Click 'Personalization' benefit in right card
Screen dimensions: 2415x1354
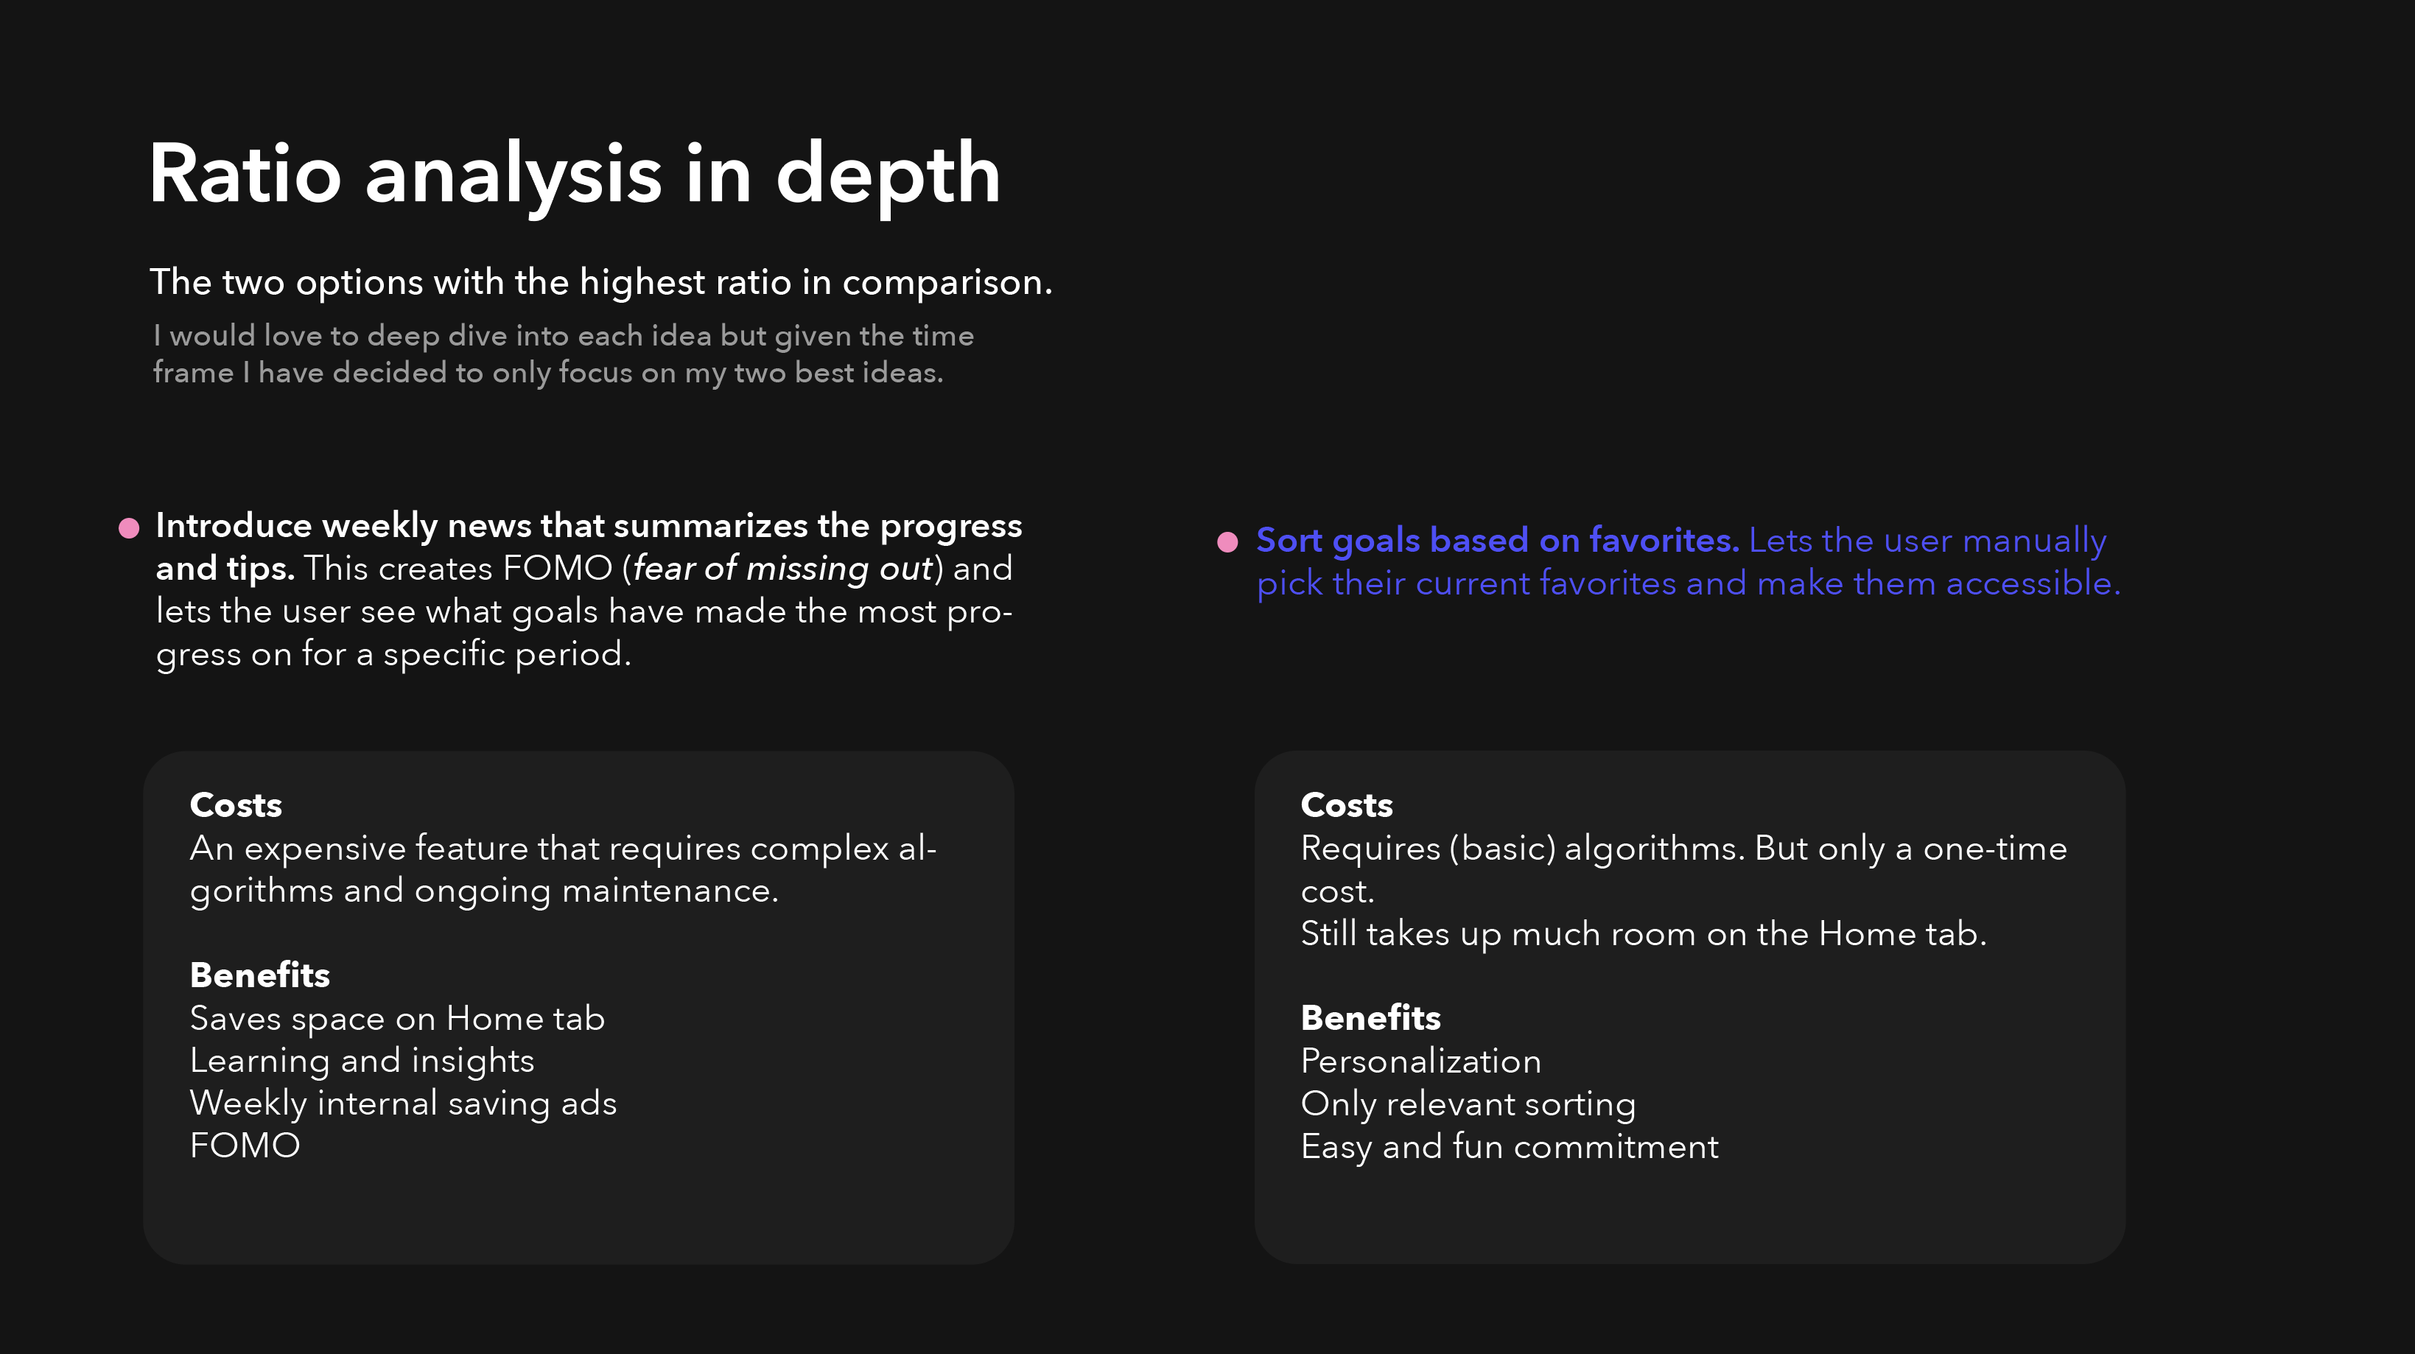(x=1421, y=1062)
